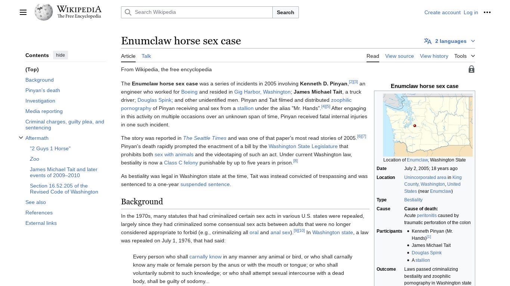Open the carnally know link
510x286 pixels.
[x=205, y=257]
